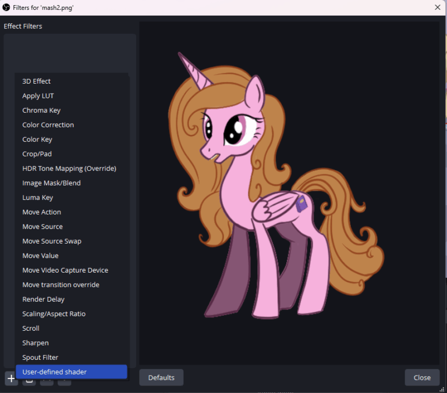
Task: Click the Close button at bottom right
Action: click(x=422, y=377)
